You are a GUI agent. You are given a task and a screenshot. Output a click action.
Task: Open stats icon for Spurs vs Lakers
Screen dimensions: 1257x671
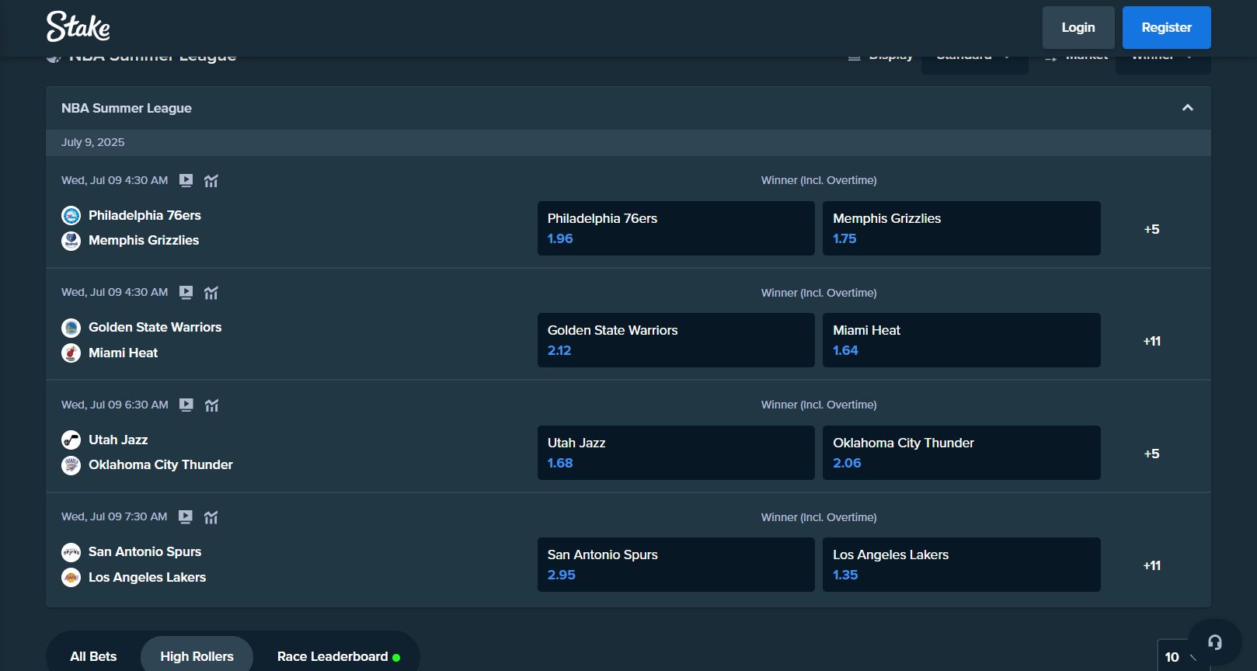pyautogui.click(x=211, y=517)
